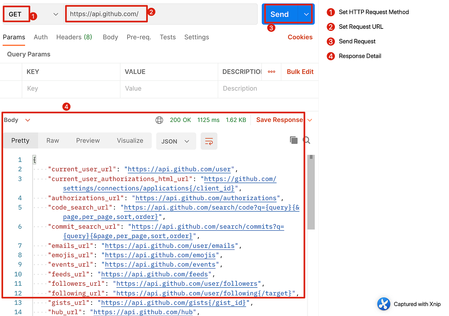The width and height of the screenshot is (449, 316).
Task: Switch to Raw response view
Action: [x=52, y=140]
